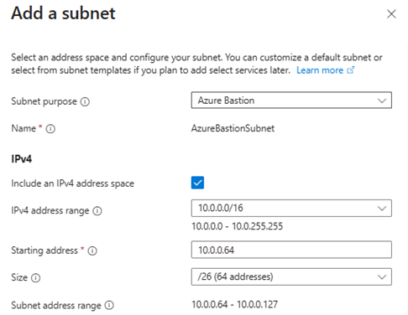Image resolution: width=408 pixels, height=315 pixels.
Task: Click the Starting address input field
Action: pyautogui.click(x=291, y=250)
